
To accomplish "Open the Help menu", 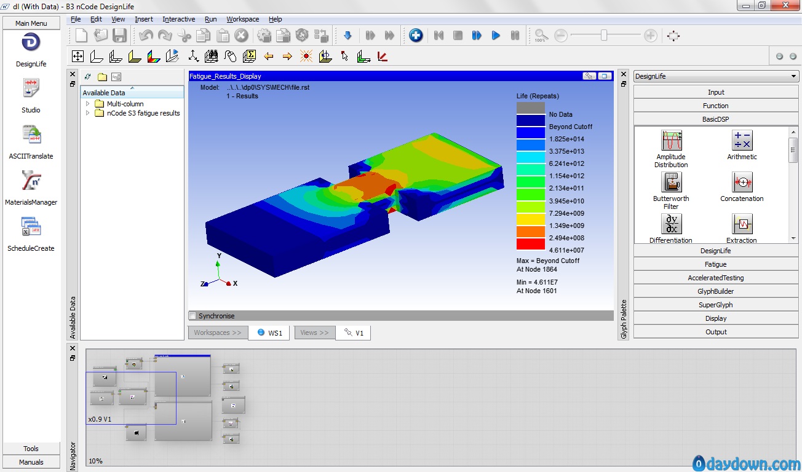I will pyautogui.click(x=276, y=19).
